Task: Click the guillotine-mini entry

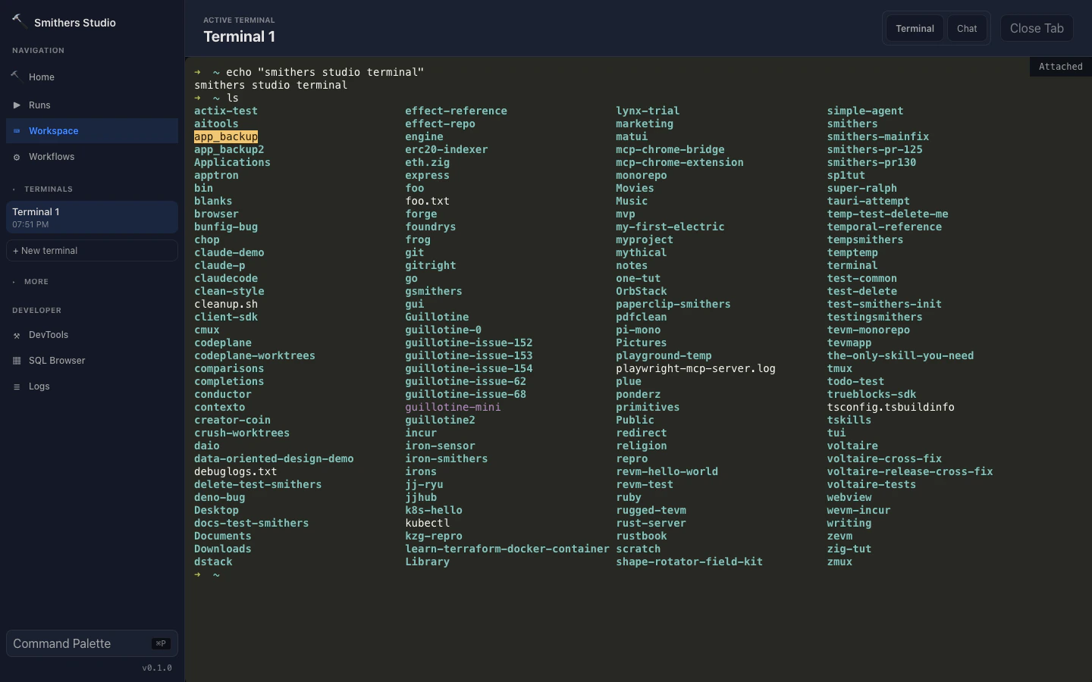Action: [453, 407]
